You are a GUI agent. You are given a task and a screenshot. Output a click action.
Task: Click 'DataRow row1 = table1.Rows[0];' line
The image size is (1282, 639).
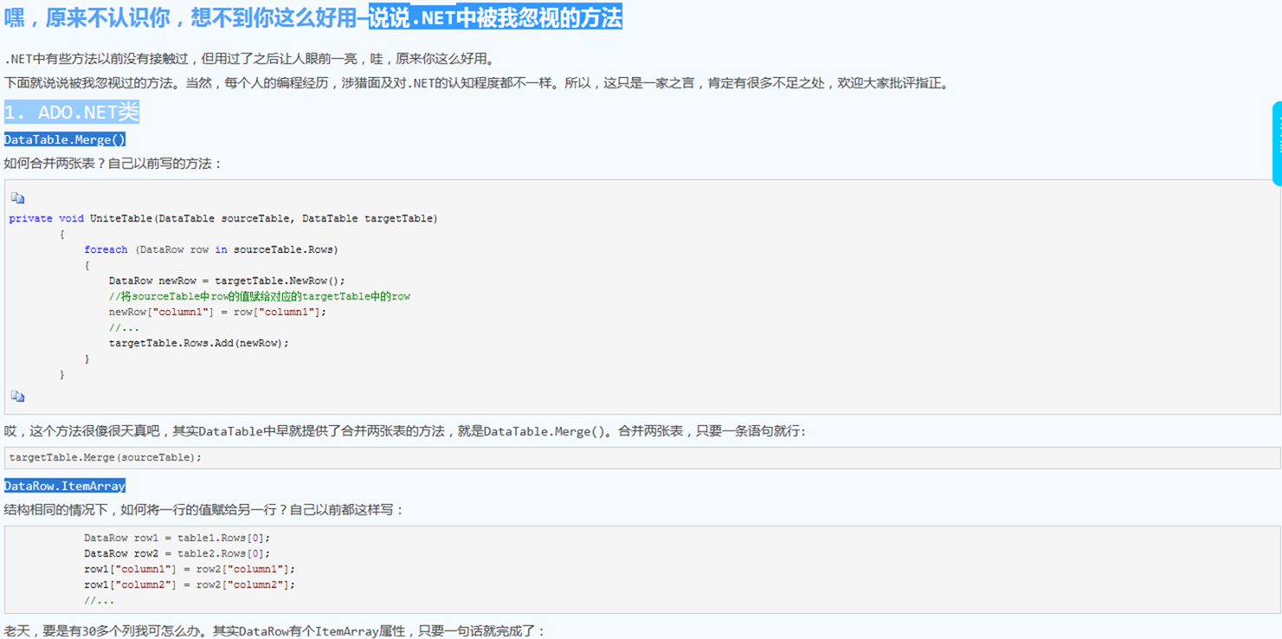click(177, 538)
